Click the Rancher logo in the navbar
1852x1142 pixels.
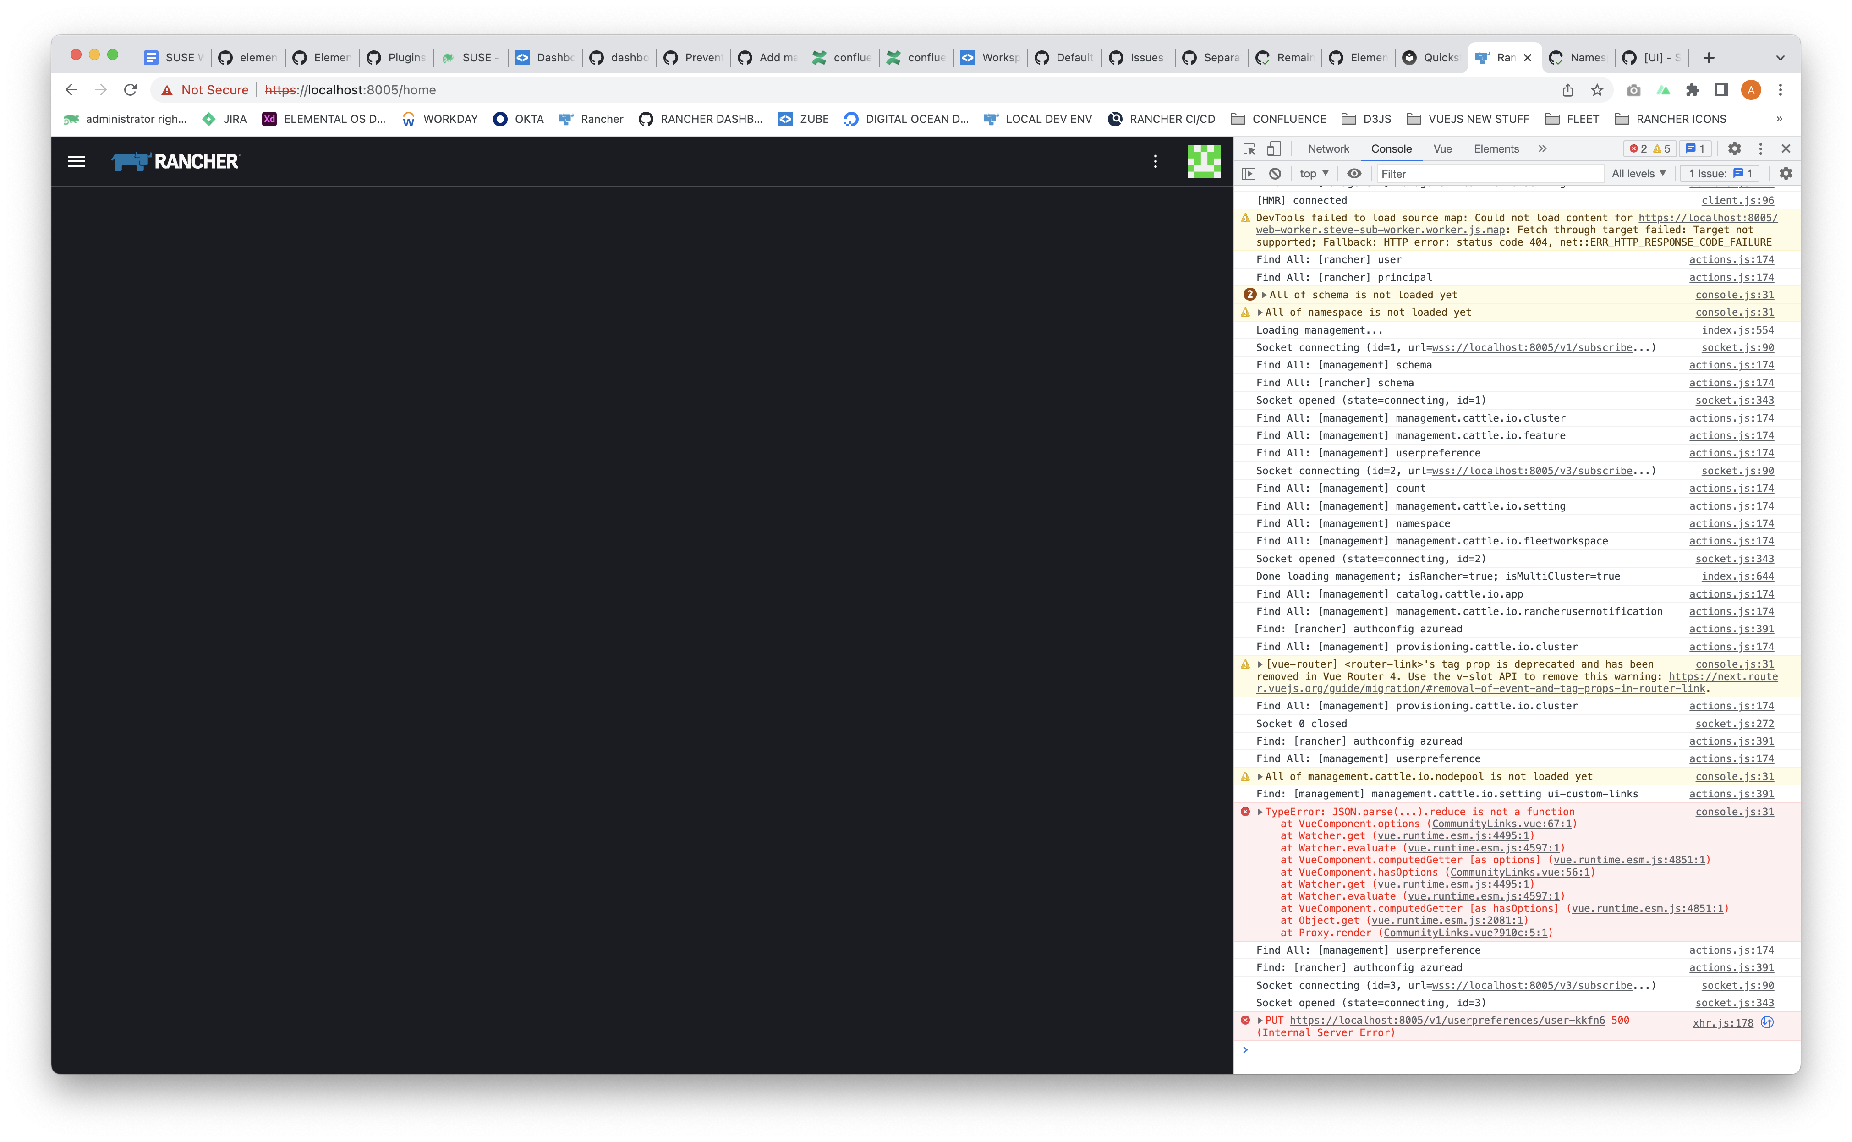[175, 161]
